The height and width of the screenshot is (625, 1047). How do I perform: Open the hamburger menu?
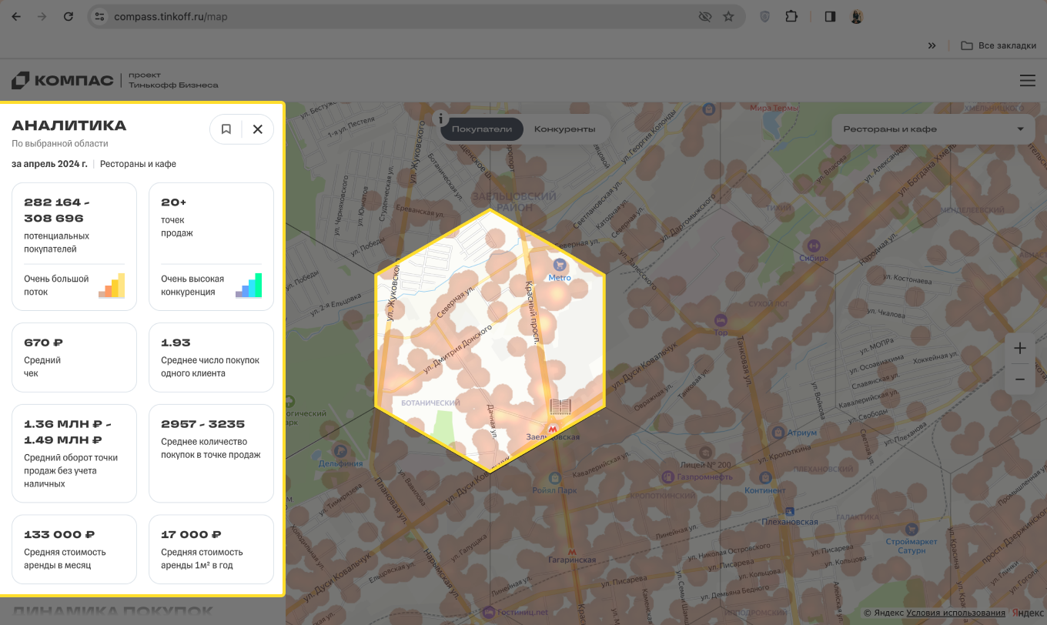click(1027, 81)
